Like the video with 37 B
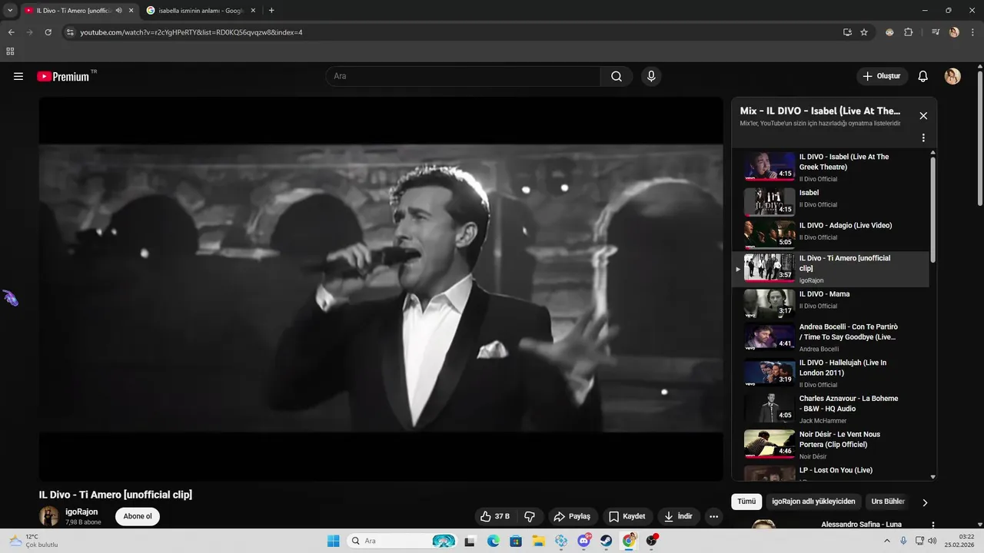 494,516
